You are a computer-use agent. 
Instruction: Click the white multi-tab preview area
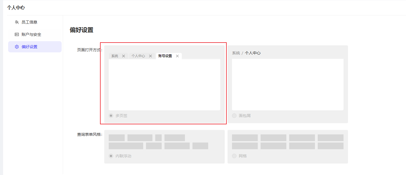(x=164, y=85)
